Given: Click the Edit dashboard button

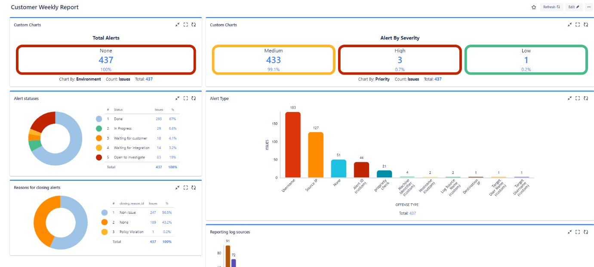Looking at the screenshot, I should pyautogui.click(x=574, y=7).
